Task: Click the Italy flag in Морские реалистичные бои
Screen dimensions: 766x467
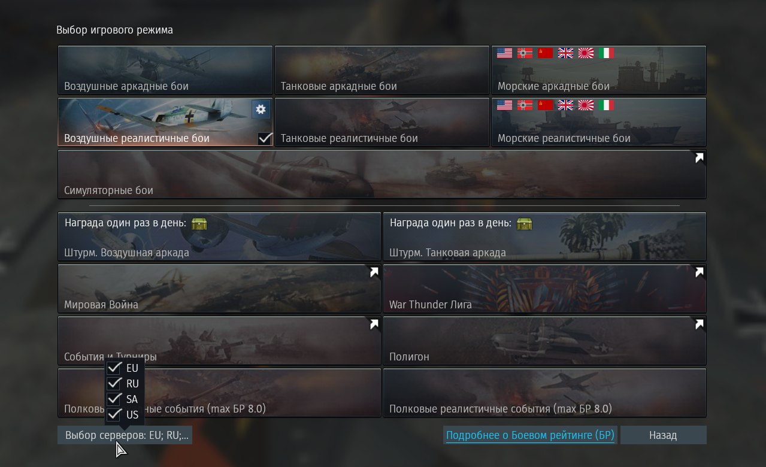Action: point(607,105)
